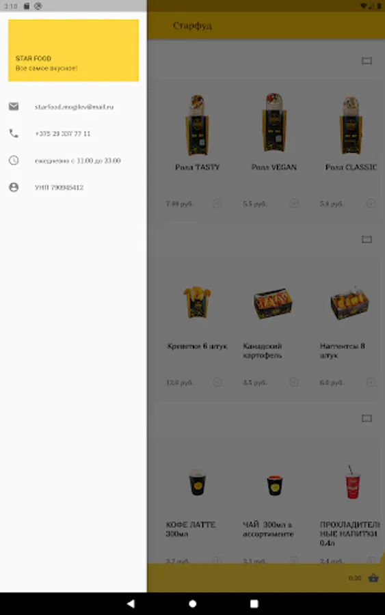The width and height of the screenshot is (385, 615).
Task: Add Ролл VEGAN with plus icon
Action: coord(293,203)
